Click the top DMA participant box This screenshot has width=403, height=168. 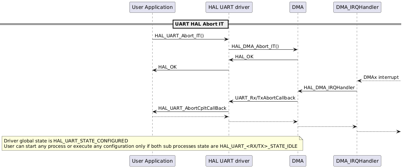coord(298,7)
